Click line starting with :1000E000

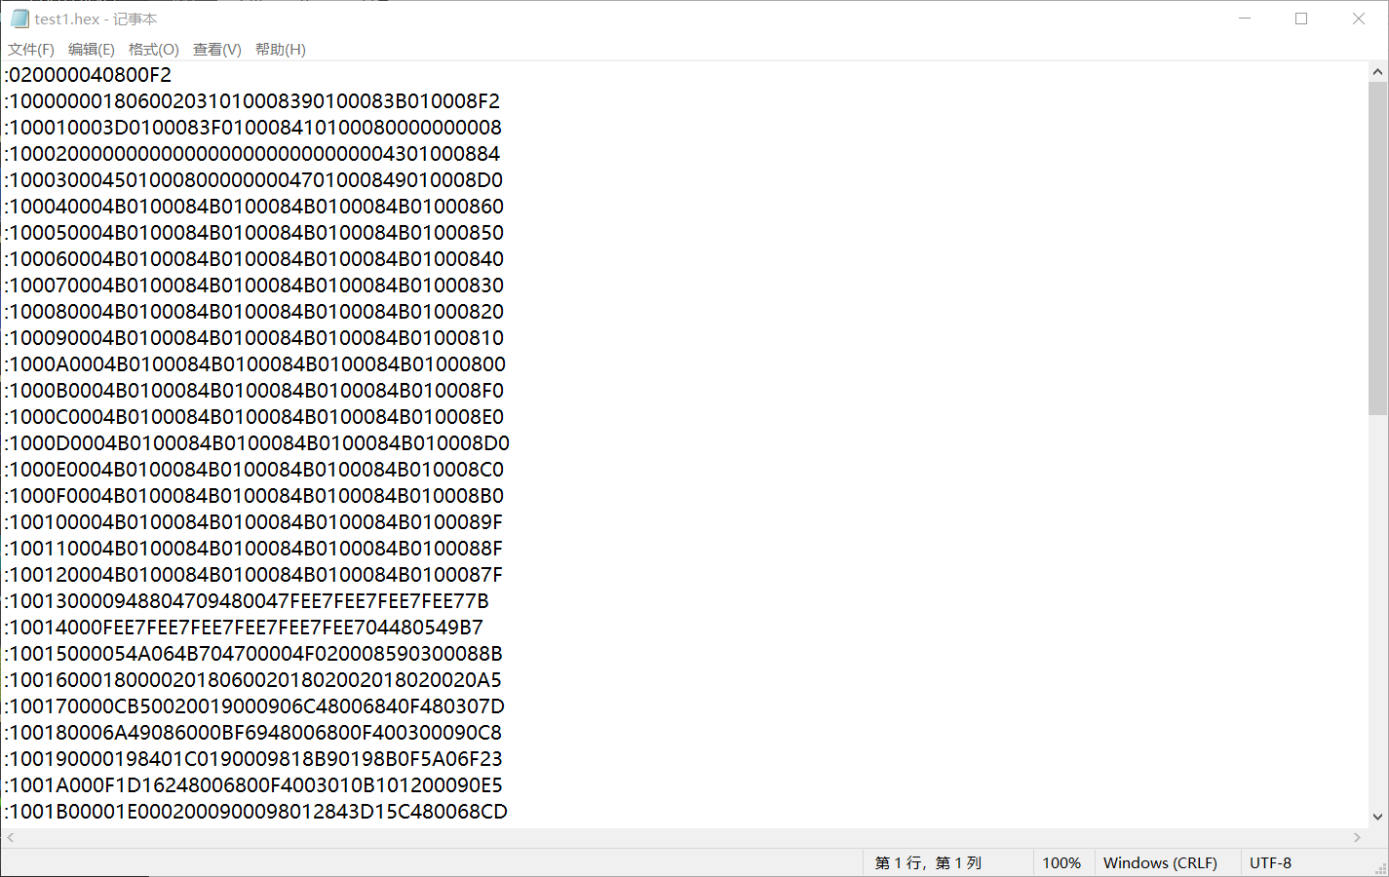point(253,470)
